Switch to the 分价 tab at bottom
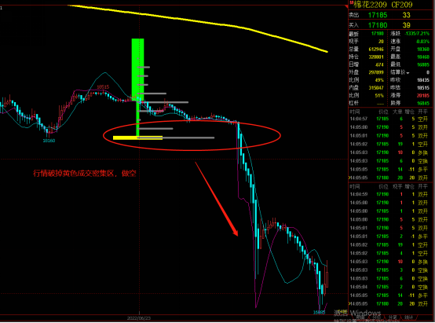Image resolution: width=435 pixels, height=323 pixels. tap(376, 317)
